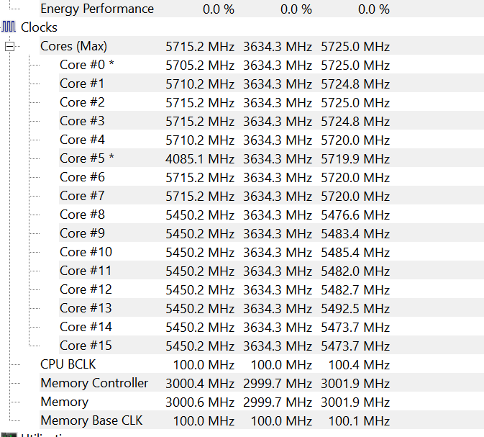Click the Clocks waveform icon
The width and height of the screenshot is (484, 437).
point(9,27)
